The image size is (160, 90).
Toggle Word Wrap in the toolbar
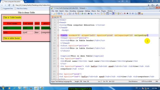click(x=108, y=13)
